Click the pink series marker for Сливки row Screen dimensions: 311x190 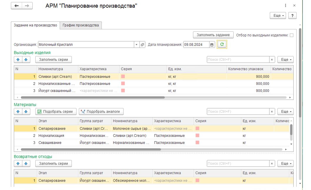point(123,76)
